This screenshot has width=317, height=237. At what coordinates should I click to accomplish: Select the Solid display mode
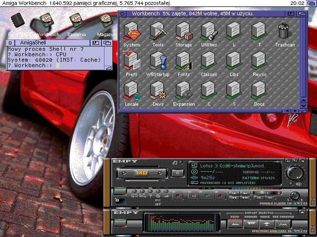[235, 224]
